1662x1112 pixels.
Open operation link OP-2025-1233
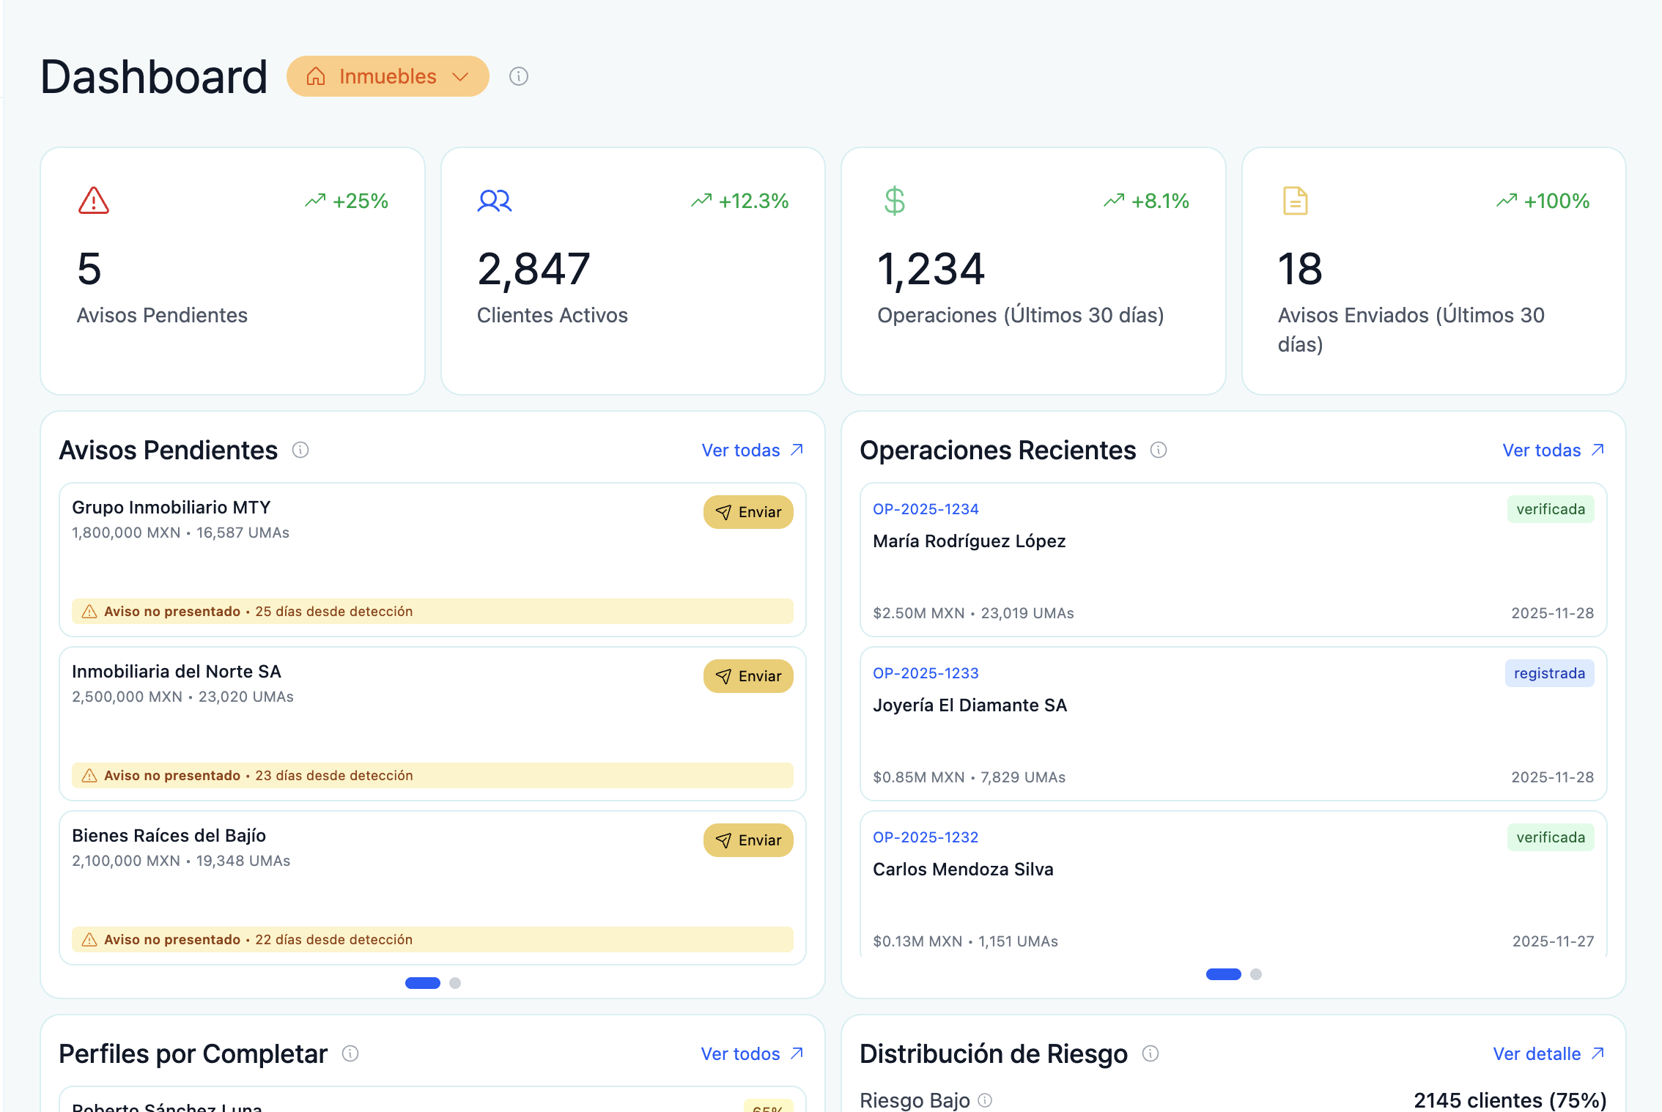coord(926,673)
